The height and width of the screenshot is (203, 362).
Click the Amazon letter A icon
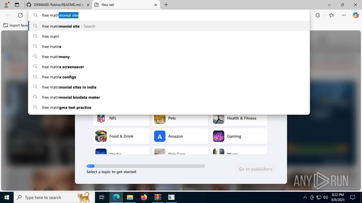[160, 136]
